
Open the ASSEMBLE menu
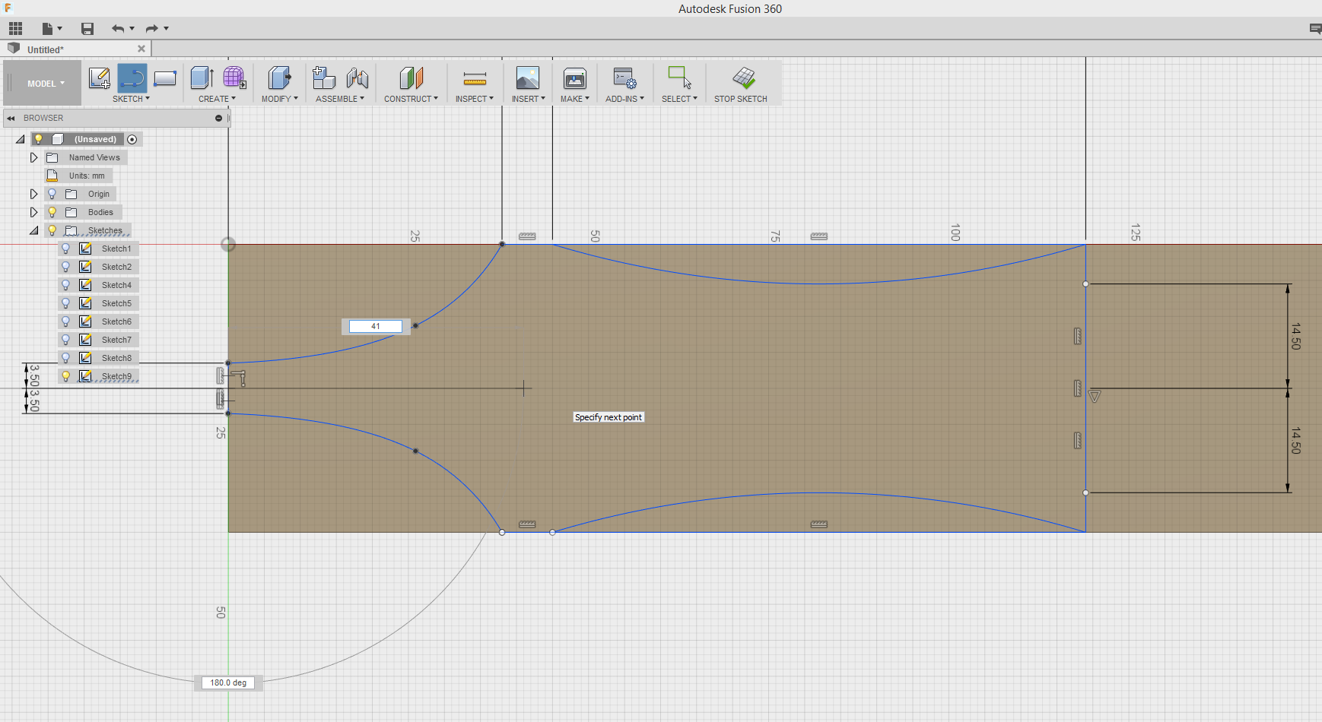point(340,99)
